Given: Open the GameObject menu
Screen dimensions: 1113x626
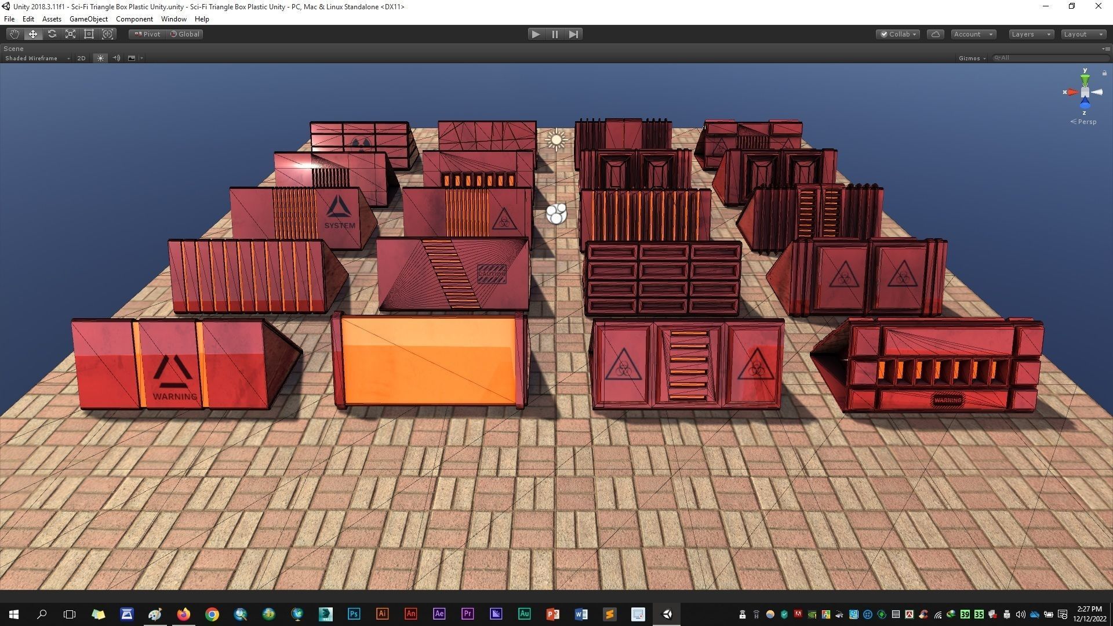Looking at the screenshot, I should [88, 19].
